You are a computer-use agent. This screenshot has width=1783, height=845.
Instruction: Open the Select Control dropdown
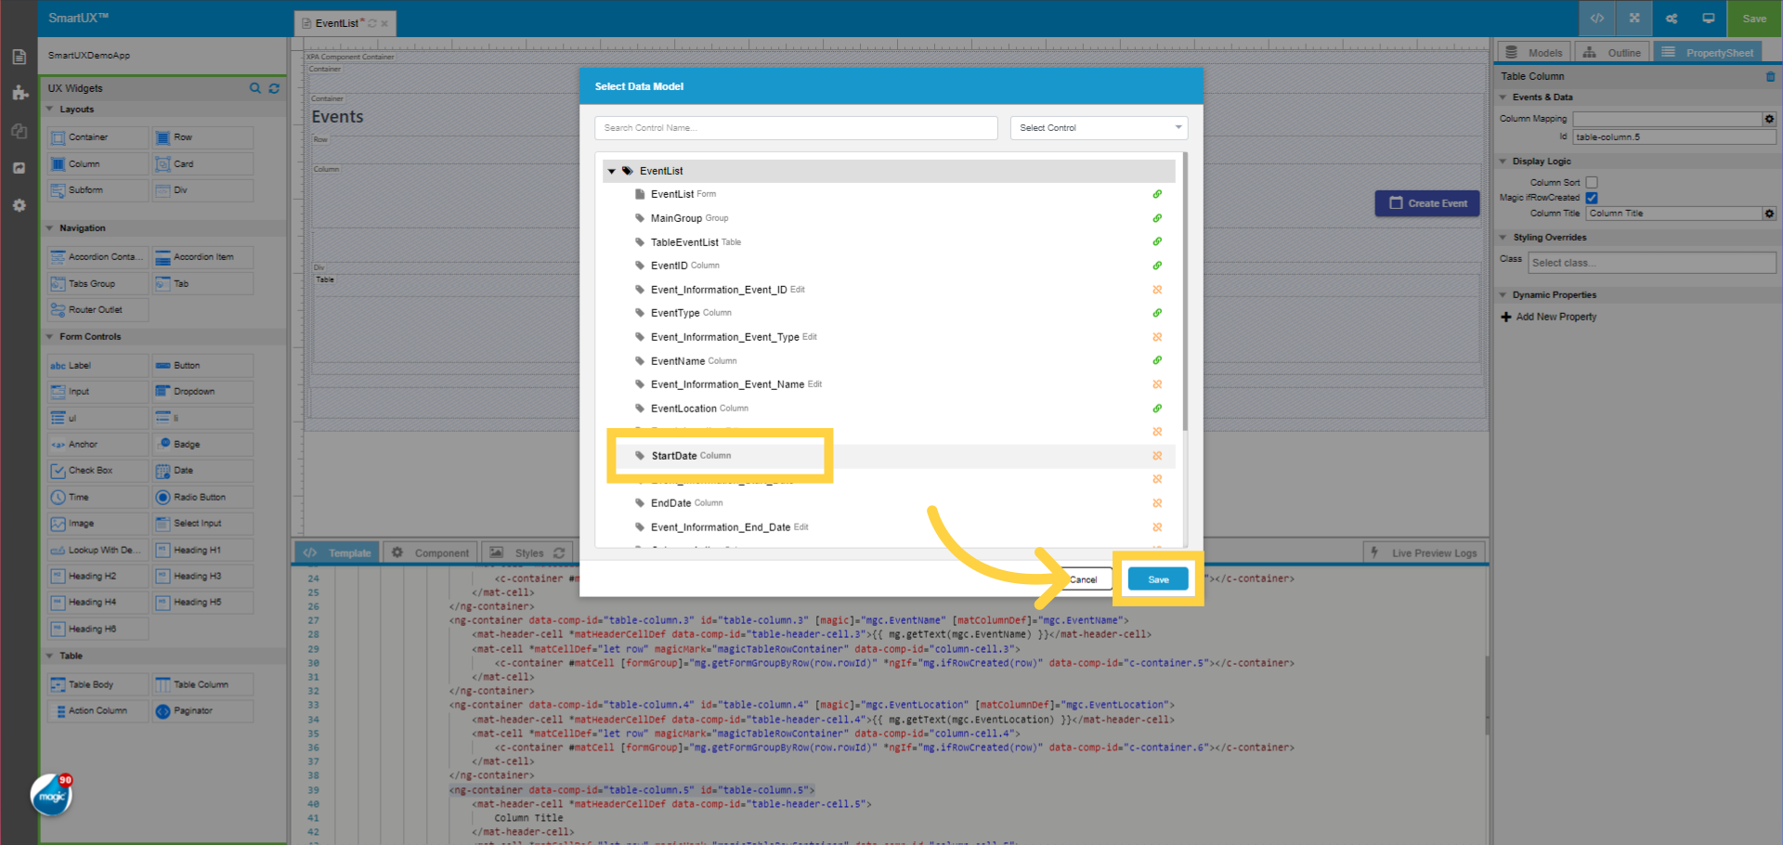coord(1099,128)
